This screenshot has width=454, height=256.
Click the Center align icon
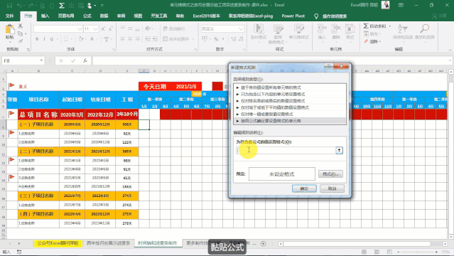[x=130, y=39]
